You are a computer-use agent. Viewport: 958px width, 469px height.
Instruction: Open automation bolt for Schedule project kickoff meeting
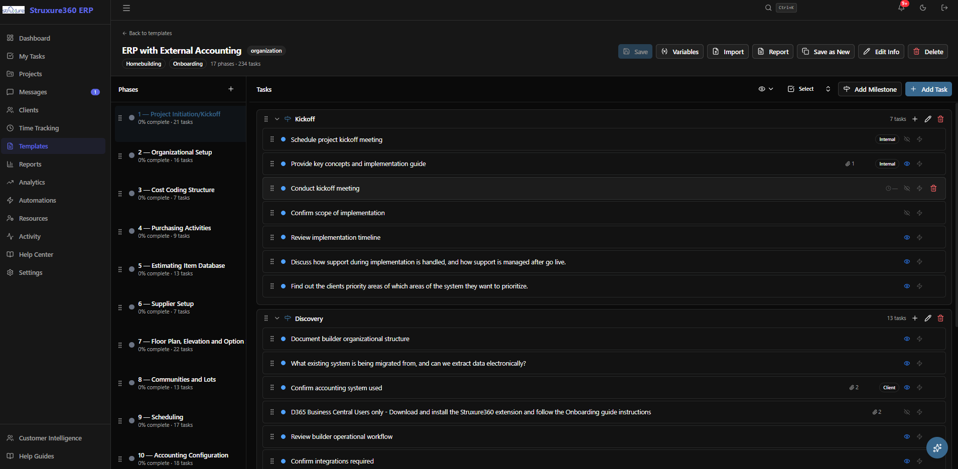coord(920,139)
